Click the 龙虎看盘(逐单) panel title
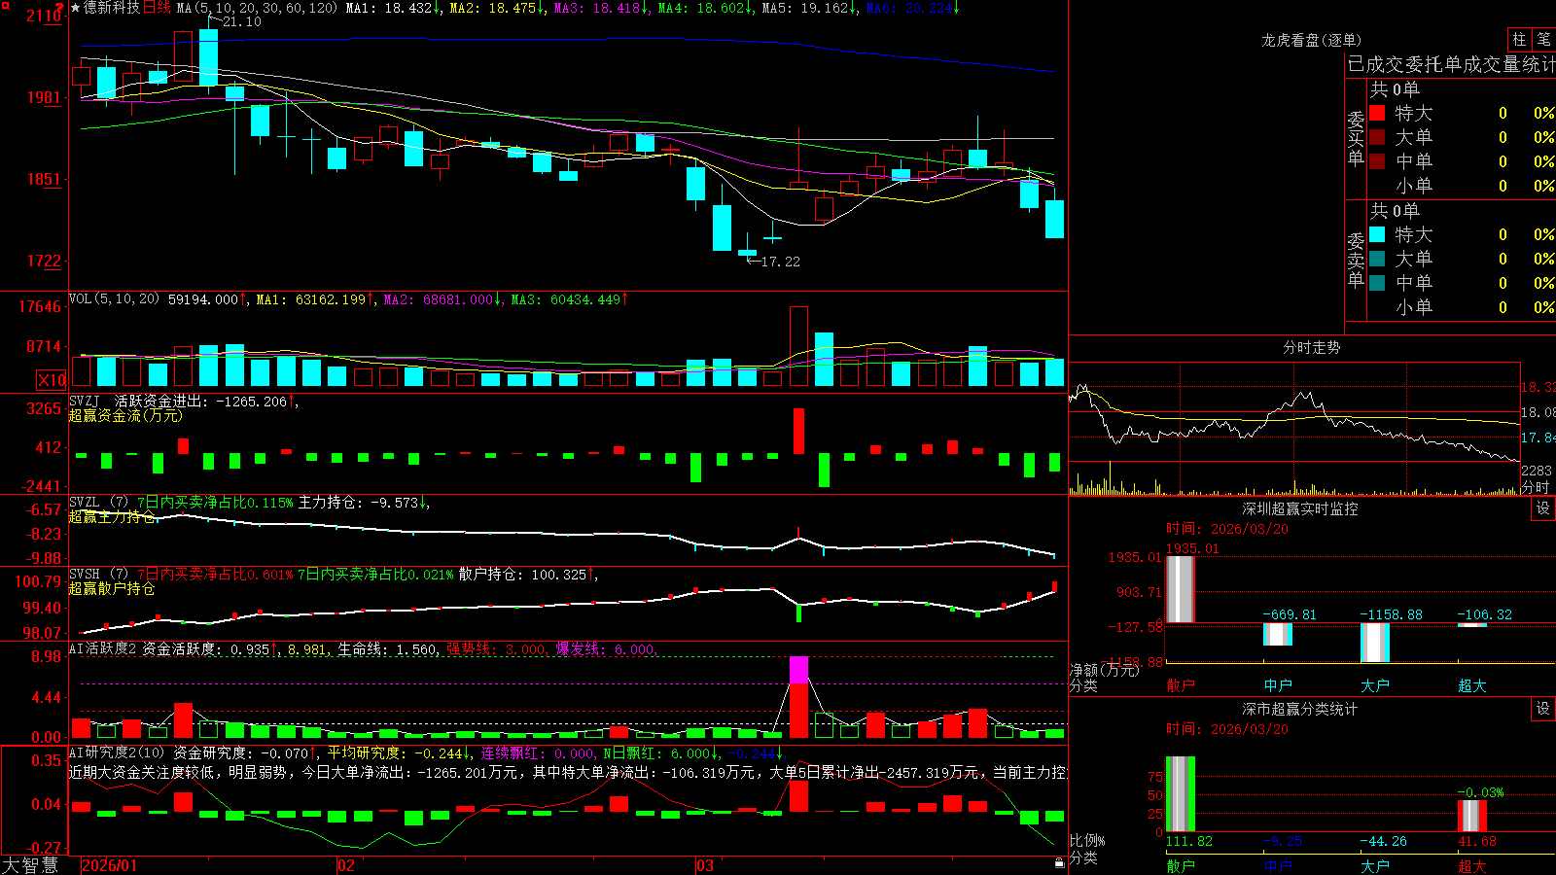1556x875 pixels. pos(1311,40)
